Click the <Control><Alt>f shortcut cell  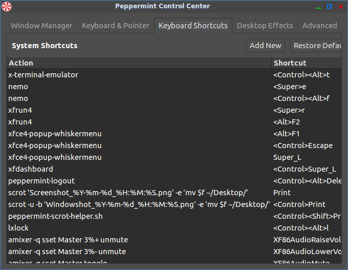(307, 98)
